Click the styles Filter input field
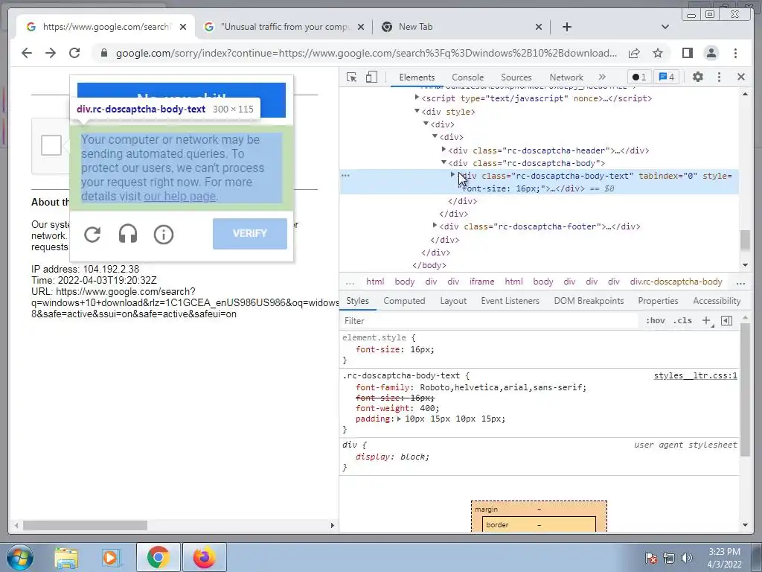762x572 pixels. coord(490,320)
